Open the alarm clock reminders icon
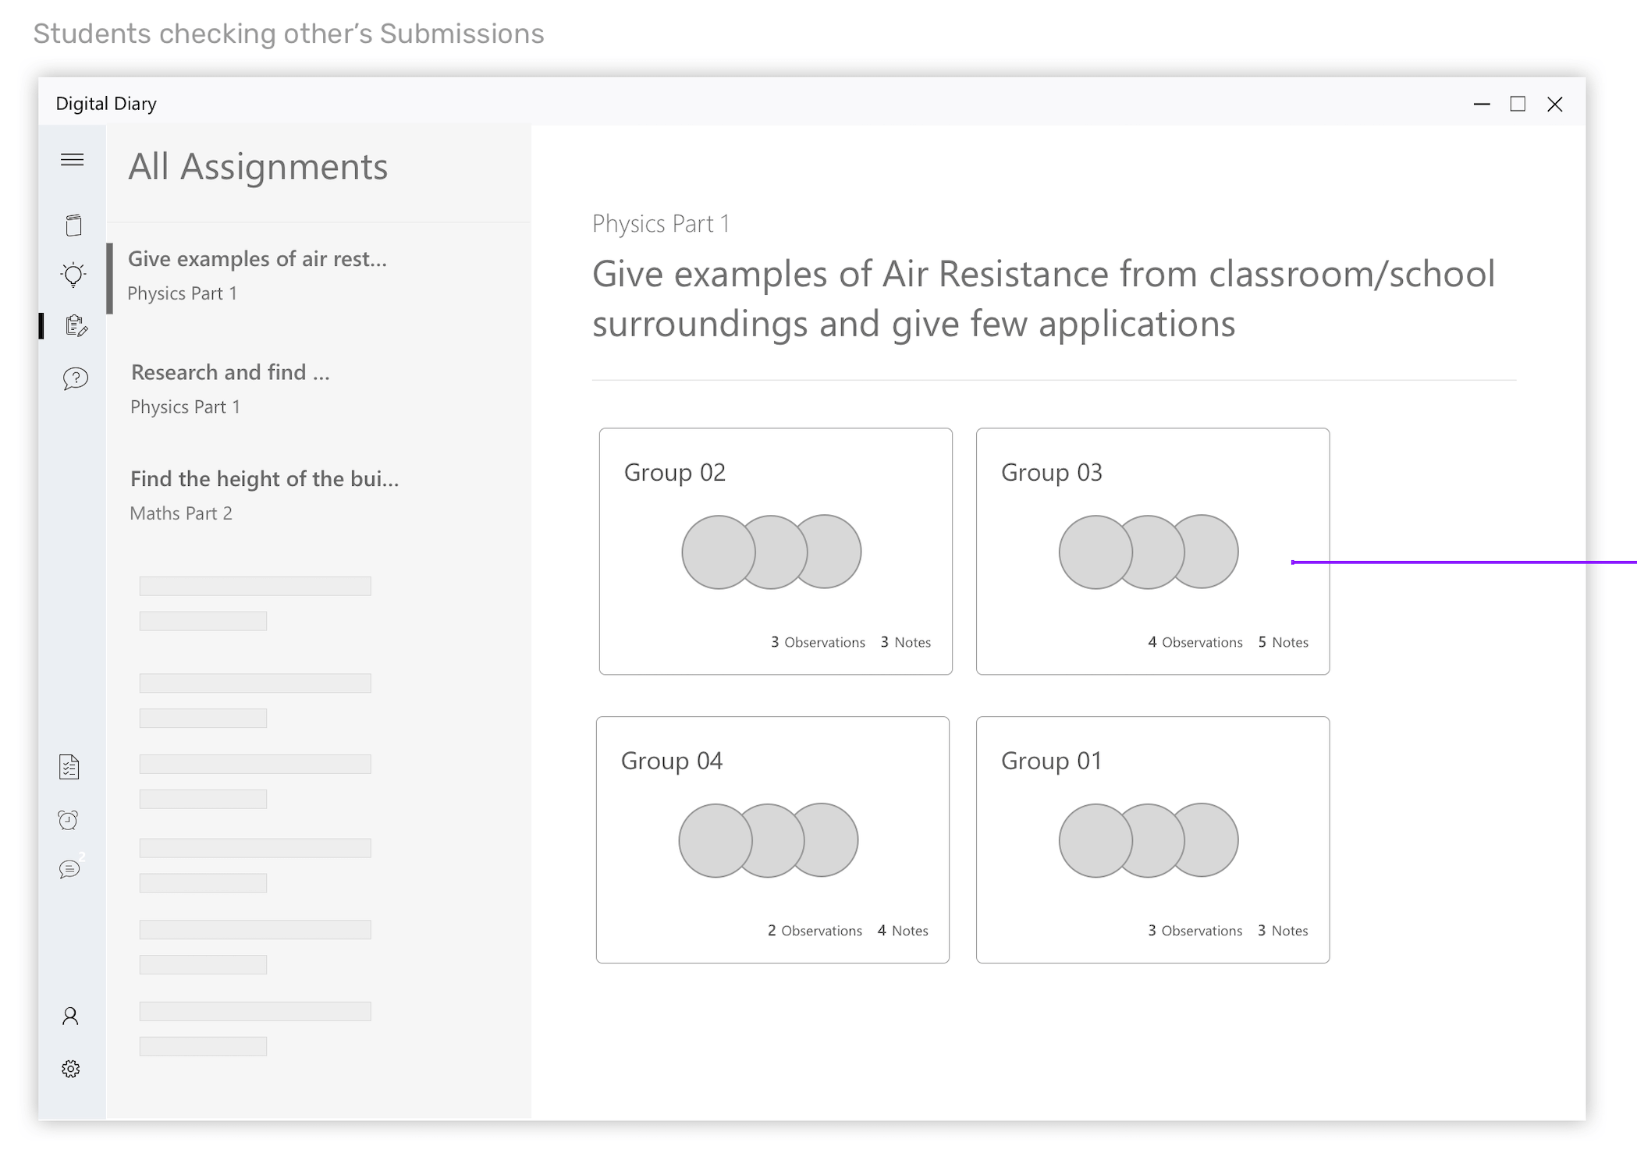Screen dimensions: 1637x1164 (x=69, y=820)
